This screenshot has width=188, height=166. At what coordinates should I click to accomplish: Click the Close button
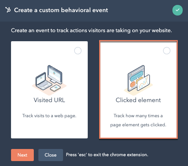pyautogui.click(x=51, y=155)
